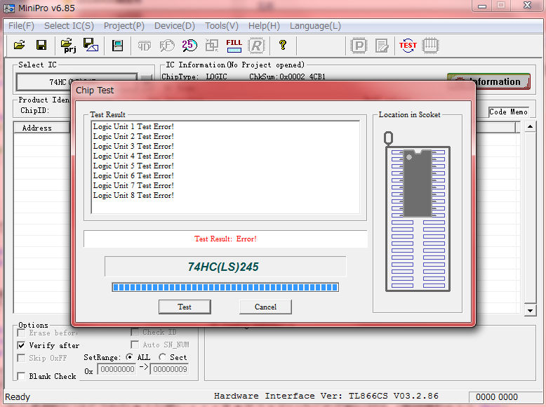Image resolution: width=546 pixels, height=407 pixels.
Task: Click the socket lever handle in the diagram
Action: click(388, 138)
